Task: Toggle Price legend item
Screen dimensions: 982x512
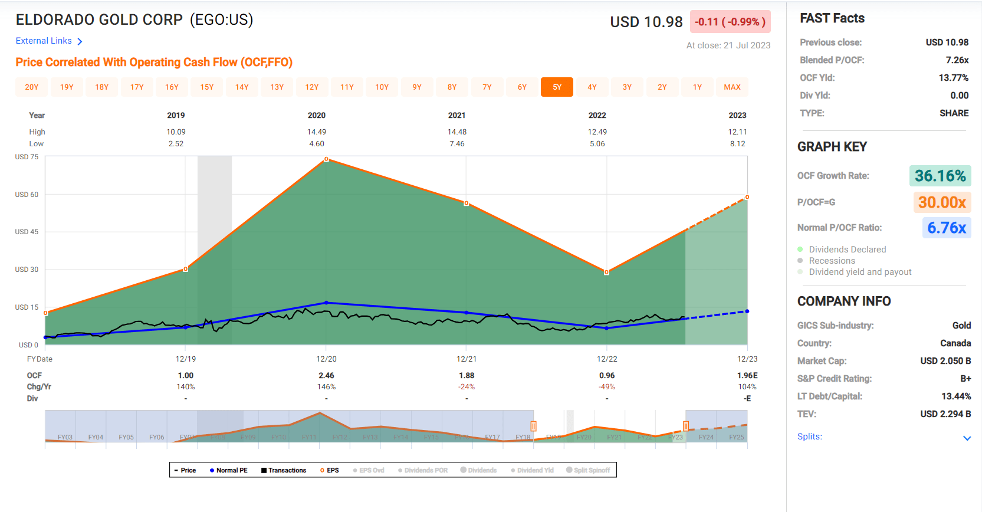Action: [x=185, y=470]
